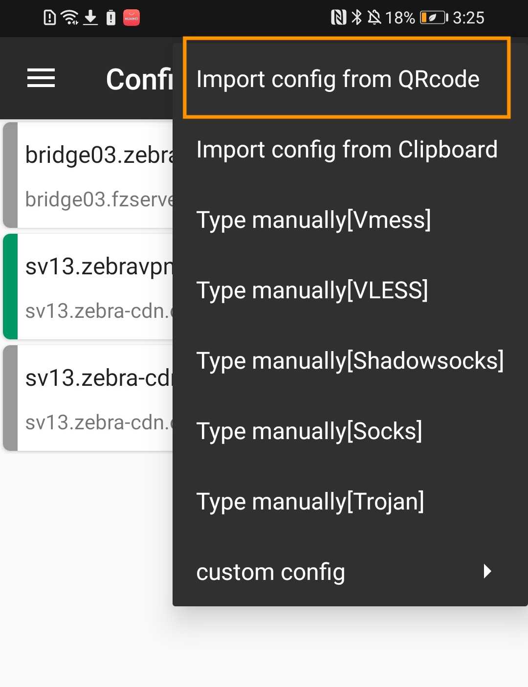Screen dimensions: 528x687
Task: Select the bridge03.zebra server entry
Action: click(x=88, y=175)
